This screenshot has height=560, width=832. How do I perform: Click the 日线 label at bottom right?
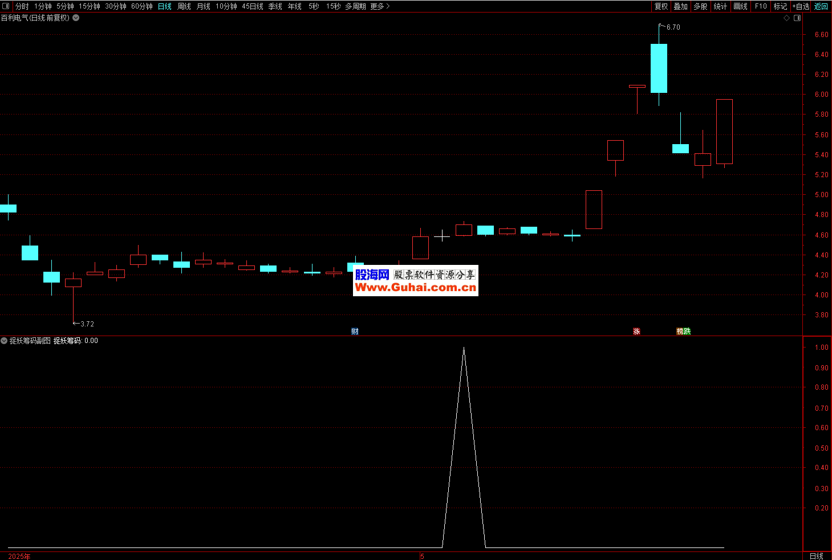[x=817, y=556]
